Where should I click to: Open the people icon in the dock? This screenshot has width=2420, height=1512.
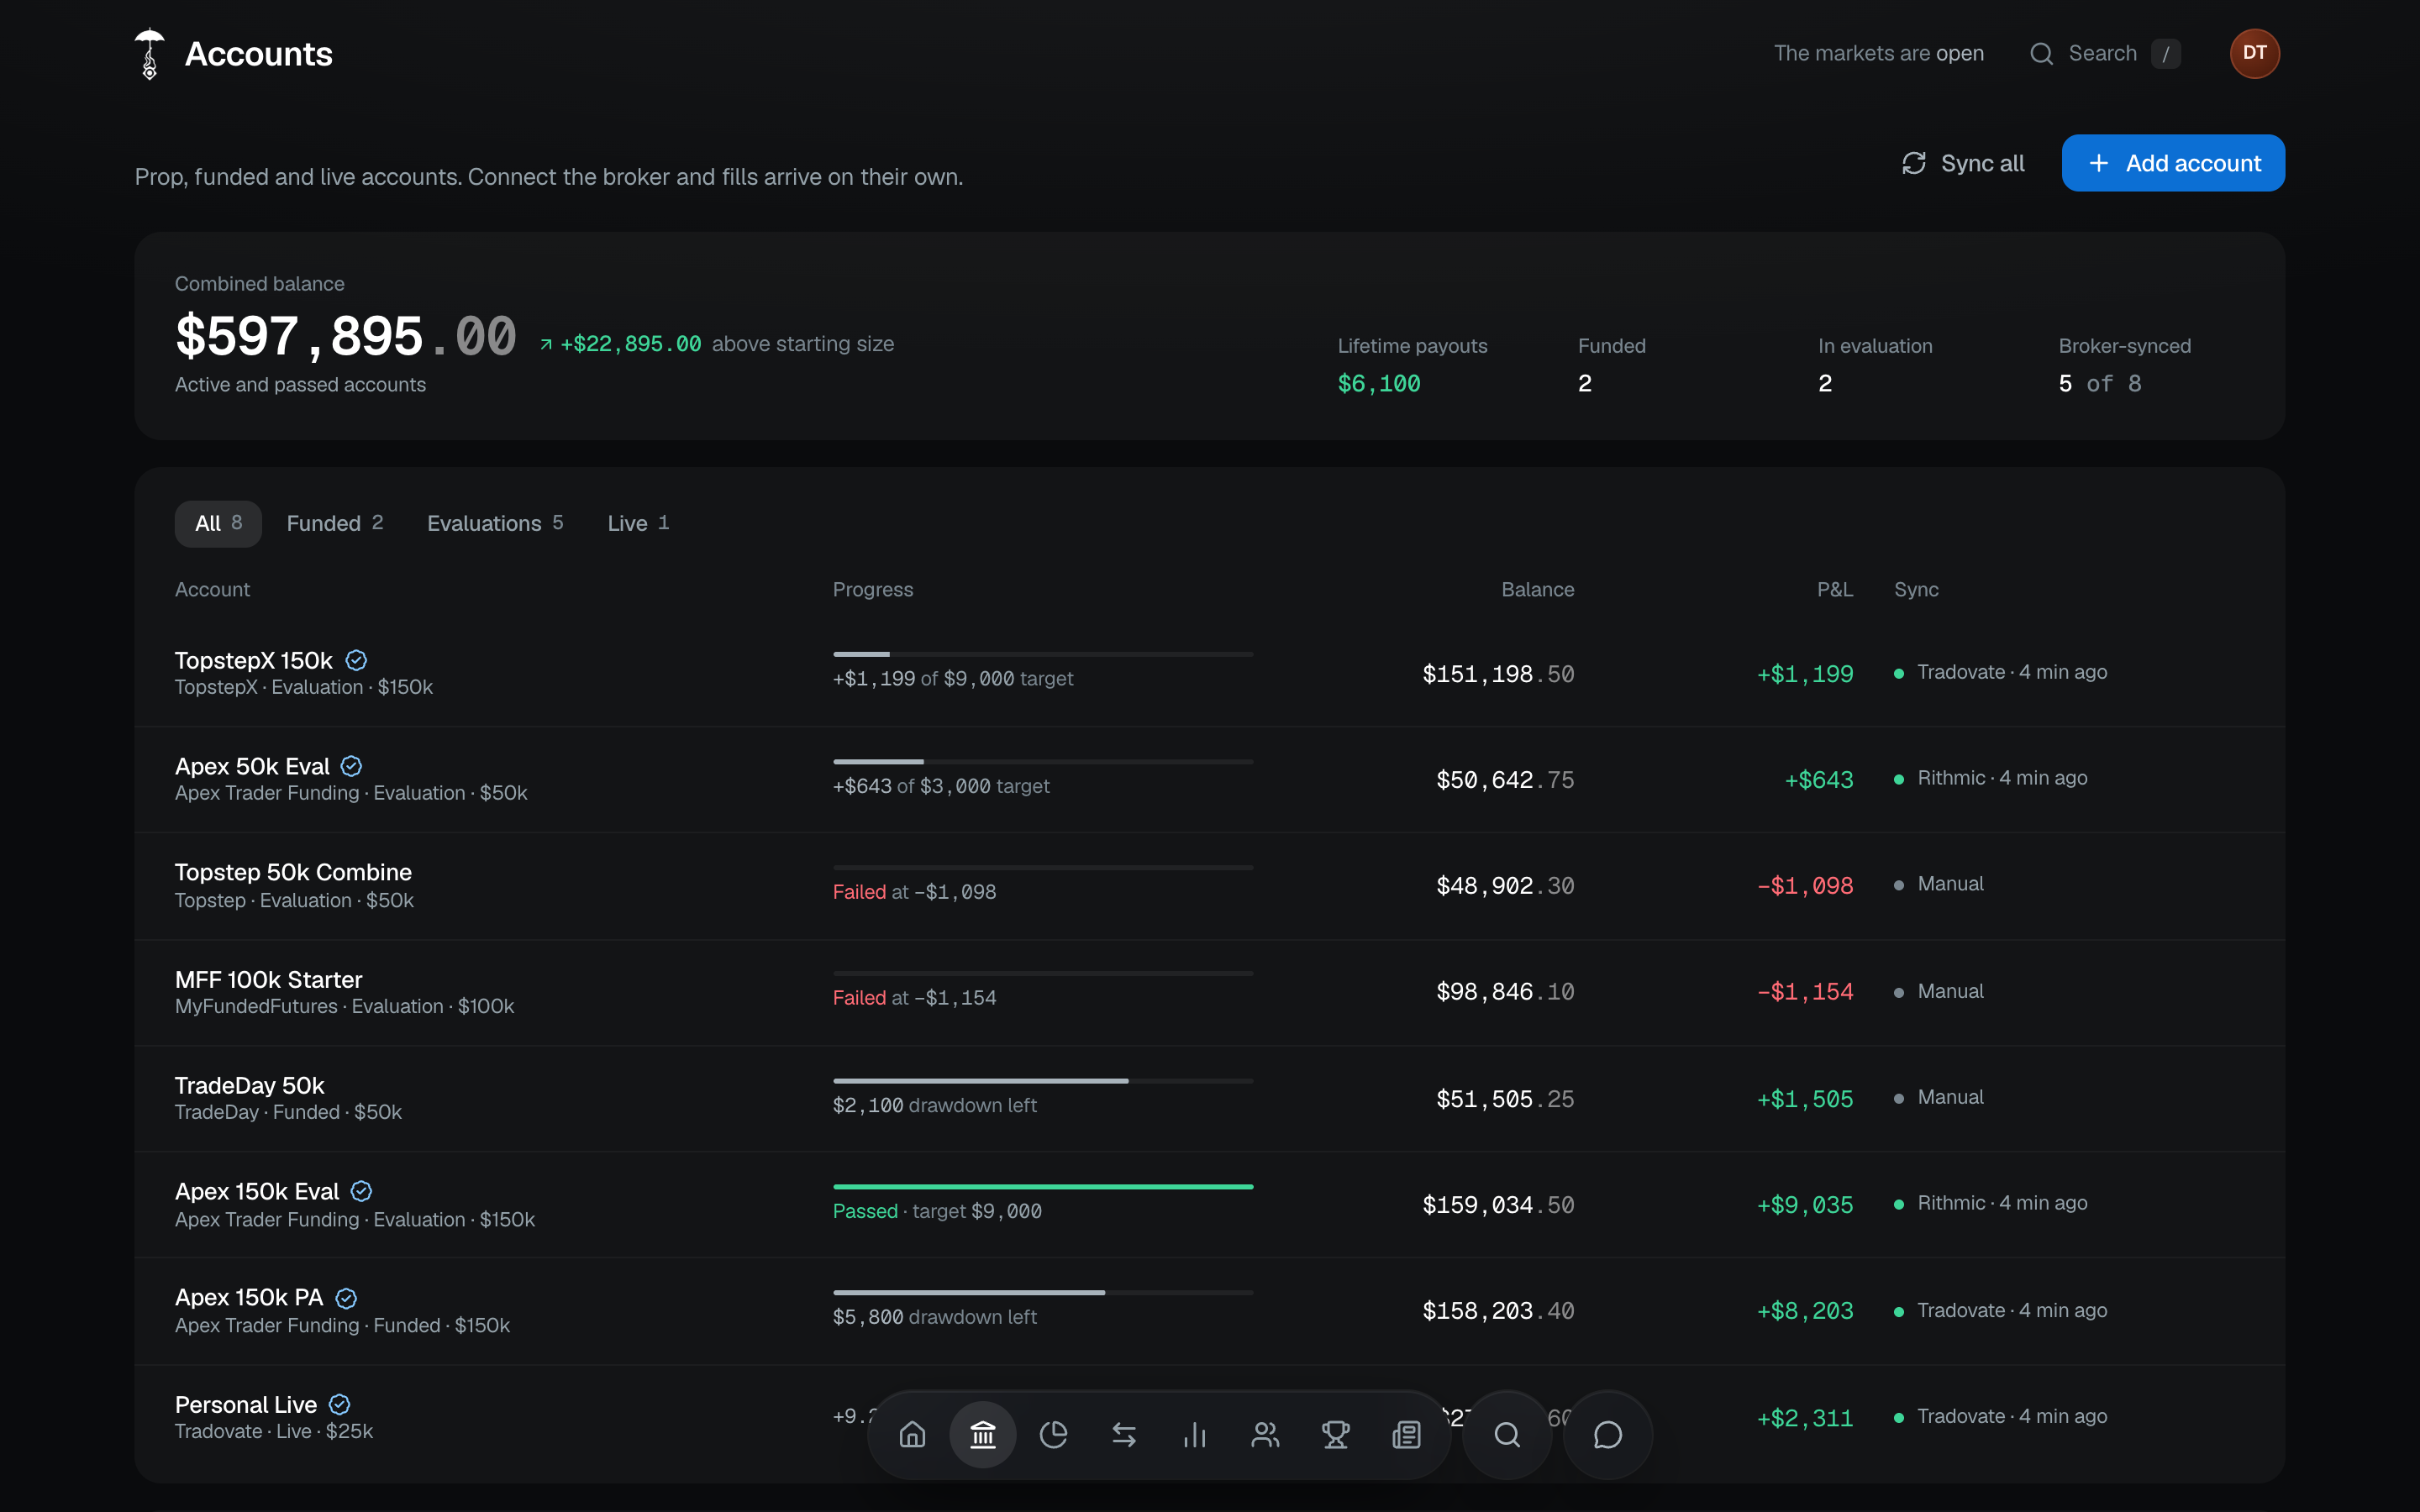tap(1265, 1435)
